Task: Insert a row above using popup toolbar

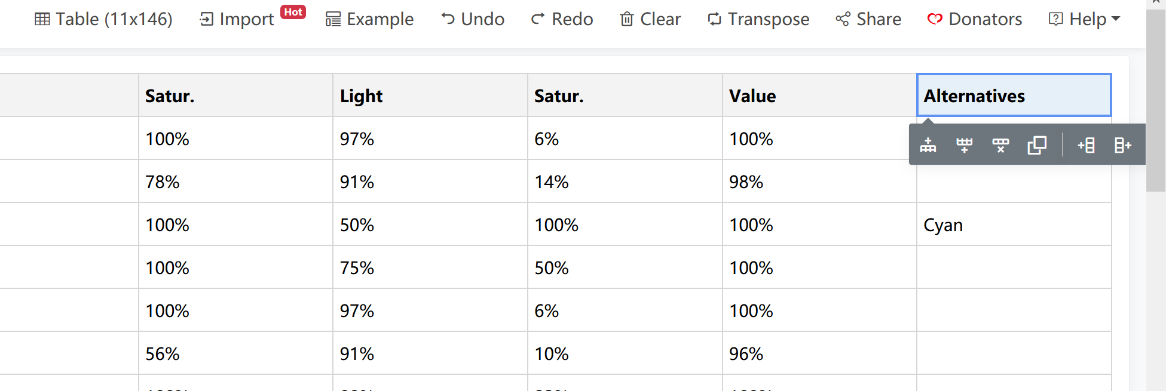Action: [928, 145]
